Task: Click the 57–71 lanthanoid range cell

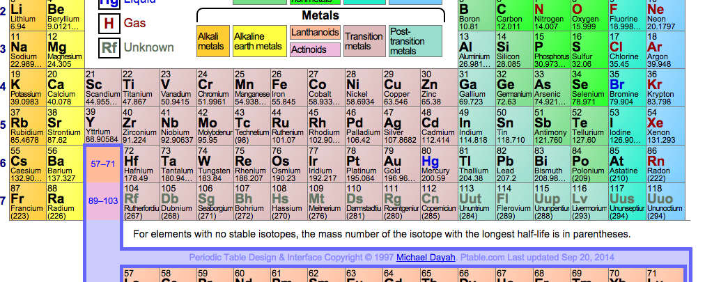Action: pos(103,164)
